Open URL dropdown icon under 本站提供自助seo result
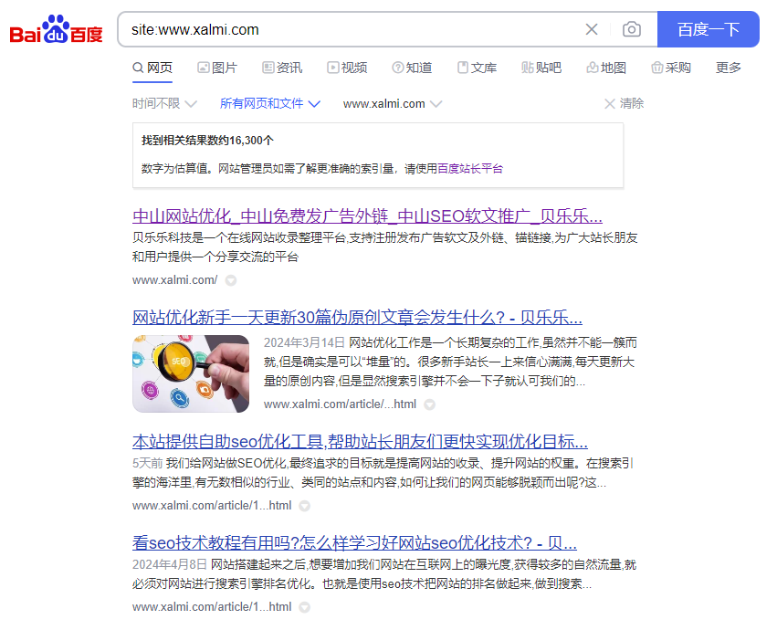 (305, 506)
